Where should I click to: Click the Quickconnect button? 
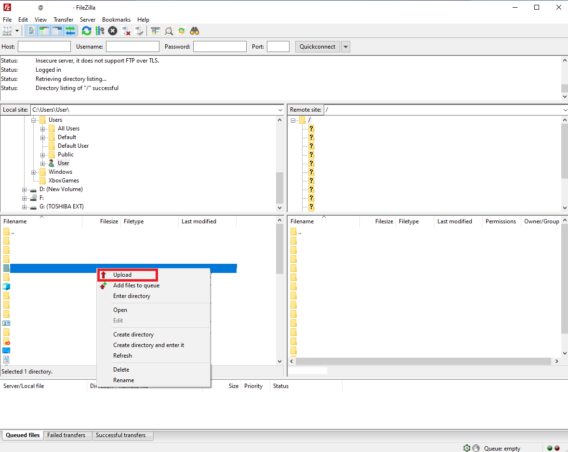click(x=317, y=47)
